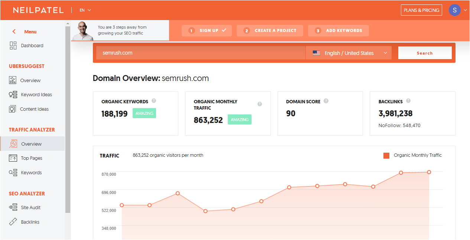Open the EN language dropdown
470x240 pixels.
click(x=85, y=10)
